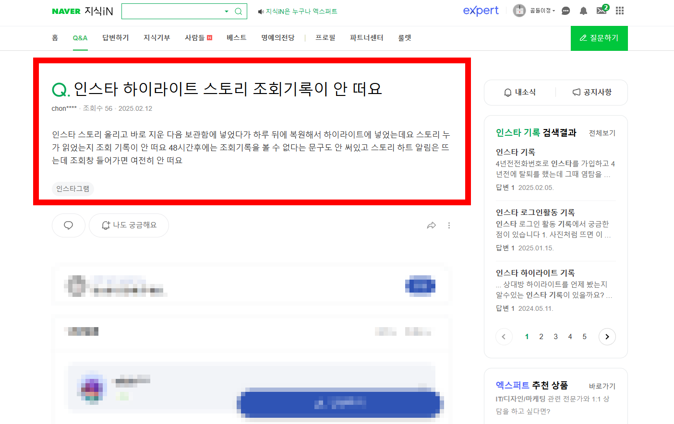The image size is (674, 424).
Task: Open the 명예의전당 tab
Action: click(278, 38)
